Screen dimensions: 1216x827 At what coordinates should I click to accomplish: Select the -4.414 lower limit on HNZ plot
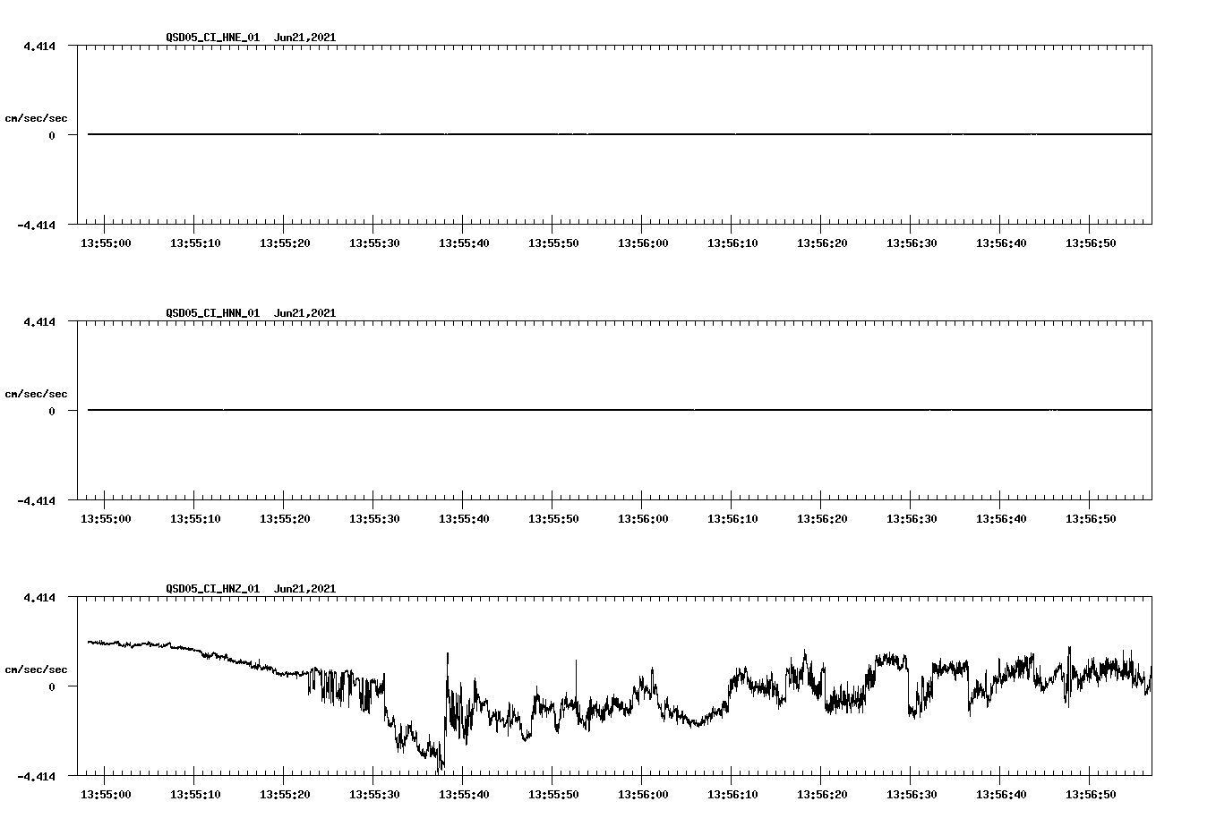click(37, 776)
